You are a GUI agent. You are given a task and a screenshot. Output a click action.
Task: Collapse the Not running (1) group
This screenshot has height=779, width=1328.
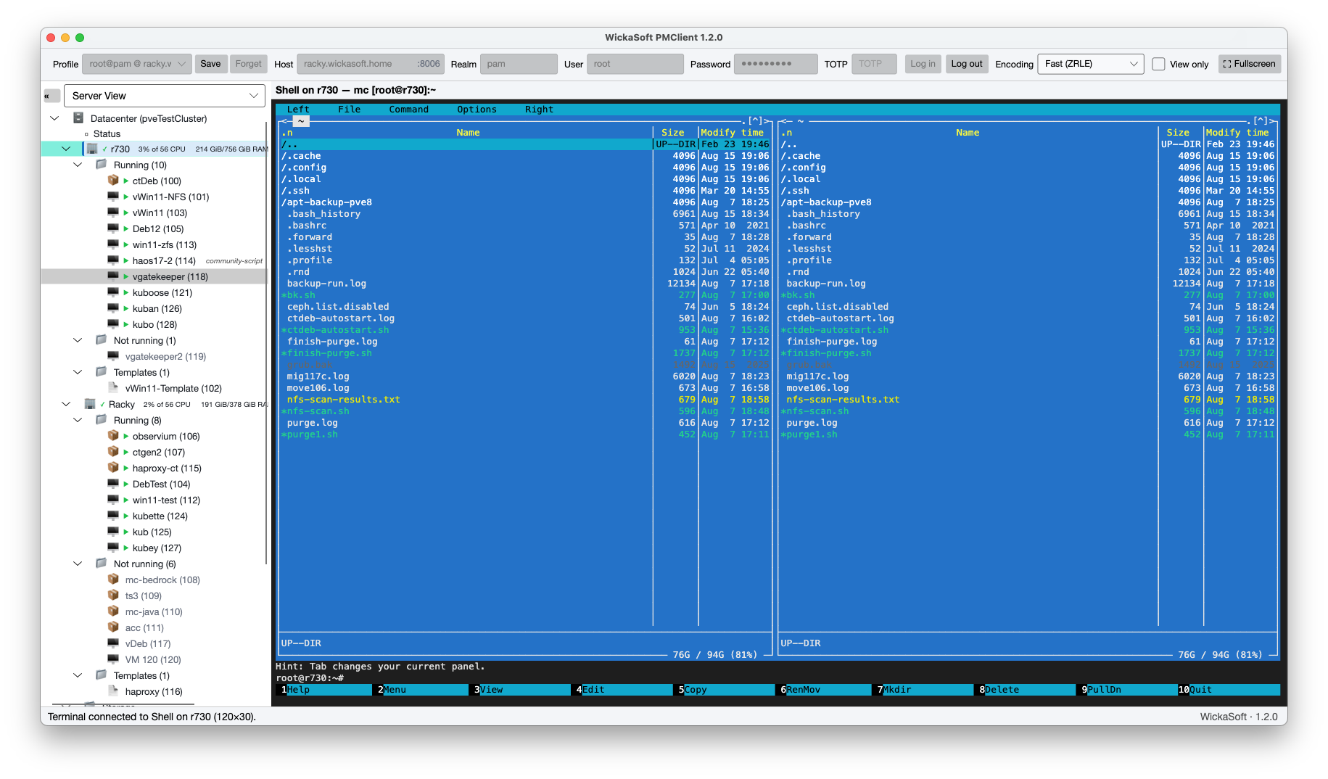(x=78, y=340)
